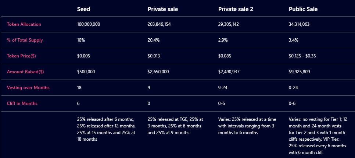Click the $2,650,000 amount raised value
Screen dimensions: 355x158
click(158, 72)
